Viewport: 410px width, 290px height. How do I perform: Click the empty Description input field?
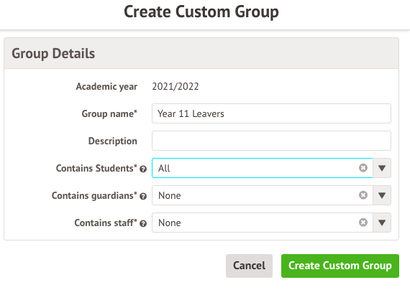[x=271, y=141]
